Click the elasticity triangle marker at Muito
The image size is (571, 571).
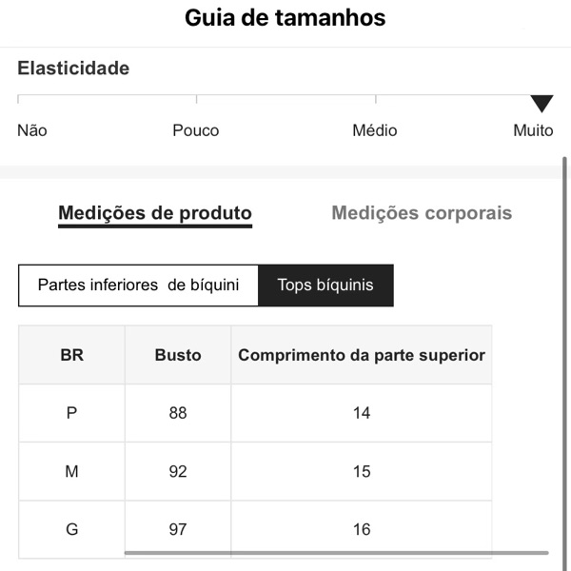tap(541, 104)
